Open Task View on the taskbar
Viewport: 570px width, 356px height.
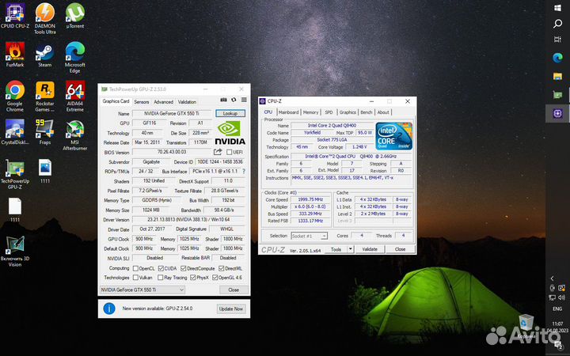tap(557, 40)
